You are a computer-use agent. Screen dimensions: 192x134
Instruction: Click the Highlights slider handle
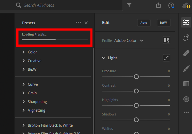[136, 106]
